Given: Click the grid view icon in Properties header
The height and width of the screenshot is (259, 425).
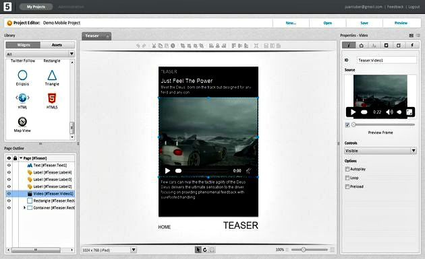Looking at the screenshot, I should 412,36.
